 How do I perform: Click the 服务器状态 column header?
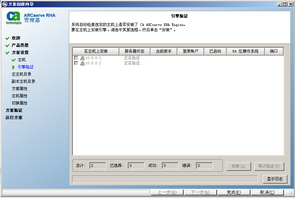point(134,51)
